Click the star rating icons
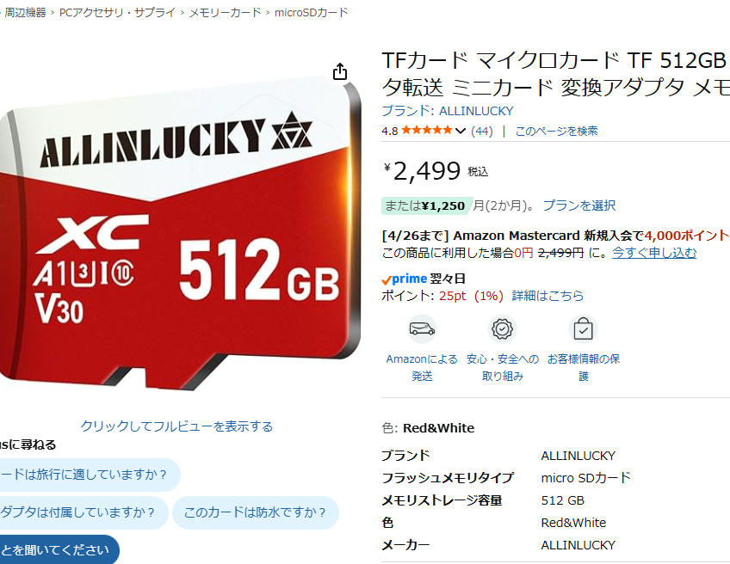Viewport: 730px width, 564px height. tap(427, 130)
